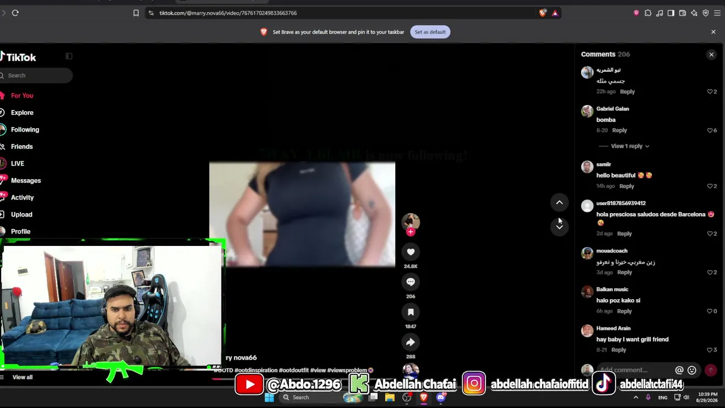Insert a mention with the @ icon
This screenshot has width=725, height=408.
[679, 370]
